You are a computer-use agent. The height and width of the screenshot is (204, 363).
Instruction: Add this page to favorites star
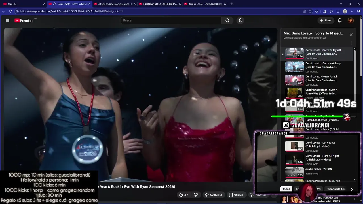310,11
